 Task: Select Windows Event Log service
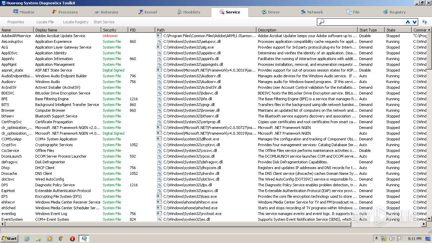click(213, 214)
